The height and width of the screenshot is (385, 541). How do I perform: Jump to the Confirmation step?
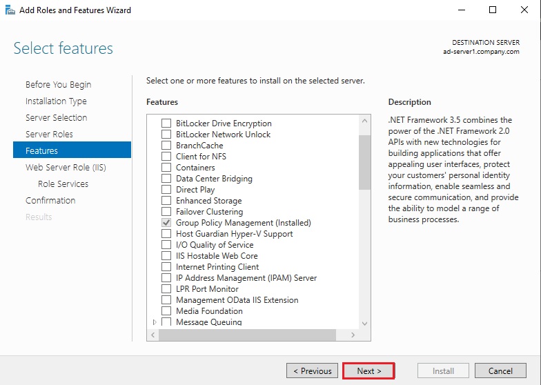50,200
